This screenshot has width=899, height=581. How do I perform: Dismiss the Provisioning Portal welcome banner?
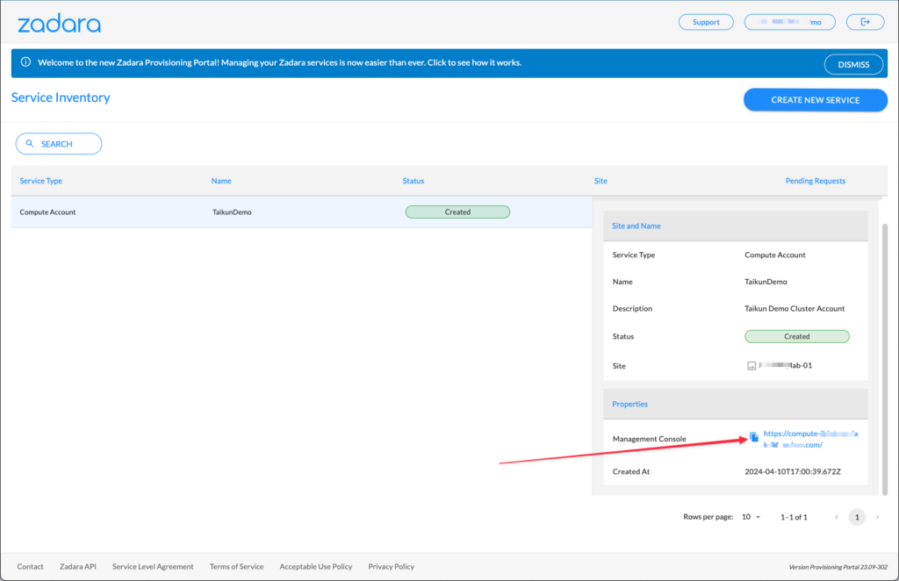tap(852, 64)
